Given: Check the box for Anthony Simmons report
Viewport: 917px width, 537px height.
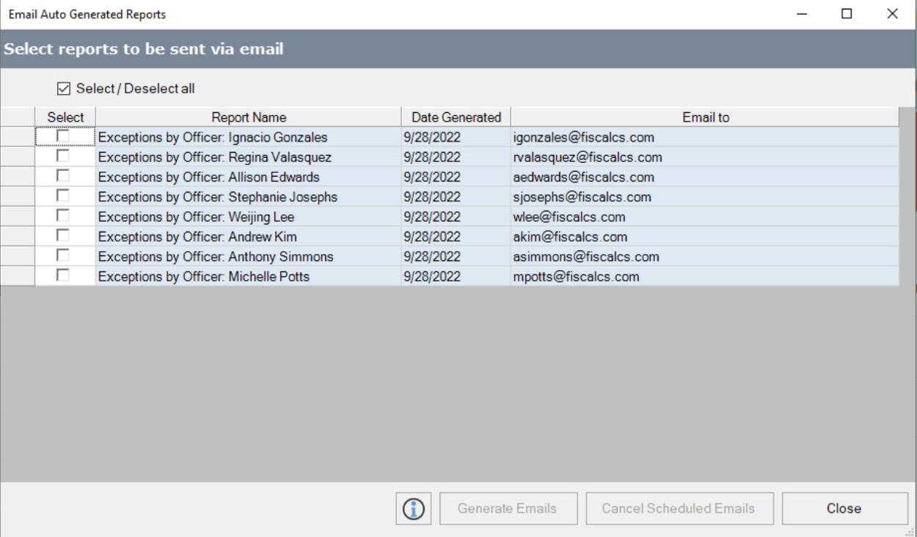Looking at the screenshot, I should point(63,257).
